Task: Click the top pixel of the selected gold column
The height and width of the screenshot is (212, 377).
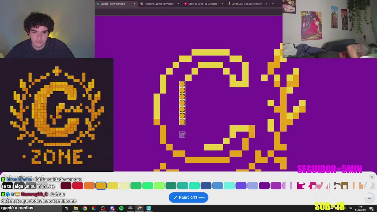Action: (182, 84)
